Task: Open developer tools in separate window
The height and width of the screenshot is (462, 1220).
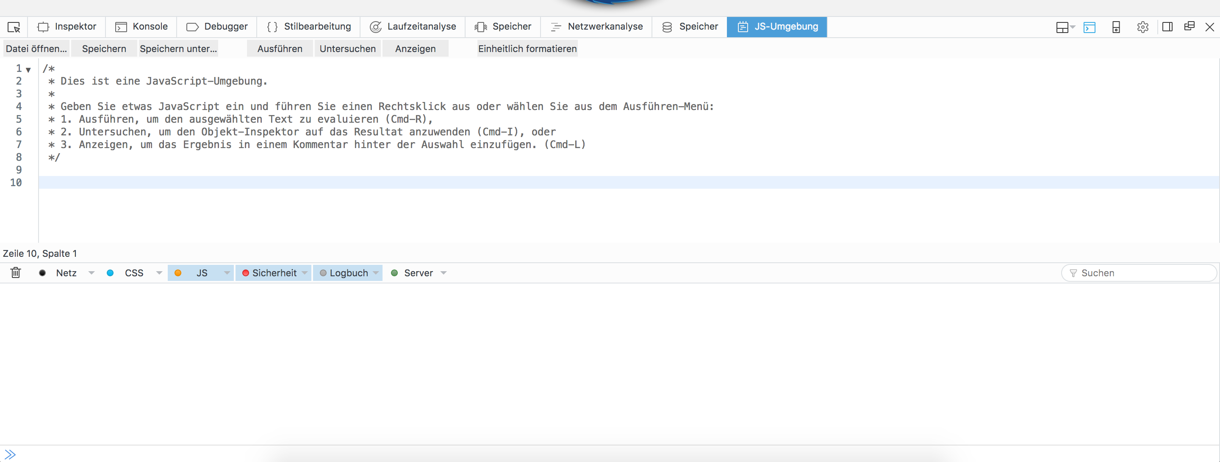Action: [x=1189, y=27]
